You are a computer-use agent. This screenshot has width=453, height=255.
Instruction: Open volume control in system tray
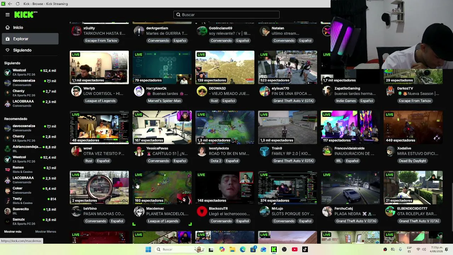pos(424,250)
